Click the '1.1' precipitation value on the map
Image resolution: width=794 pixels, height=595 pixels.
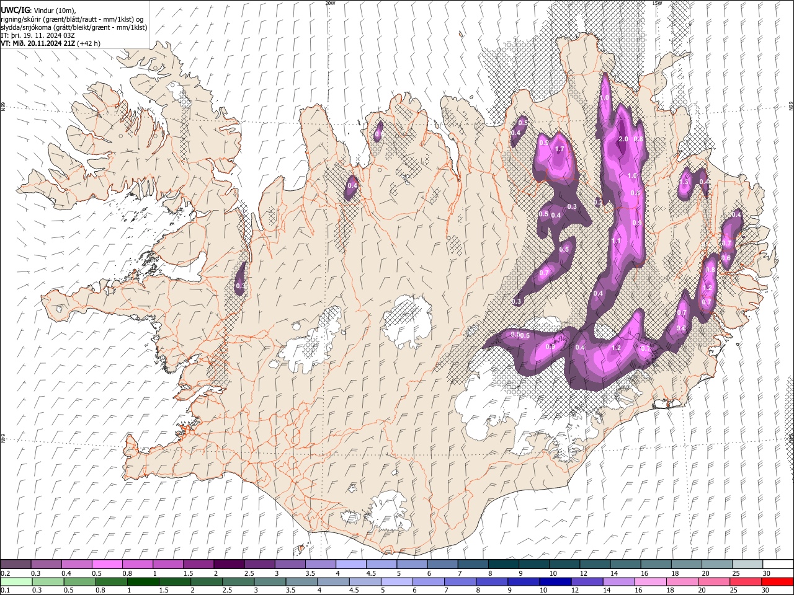pyautogui.click(x=616, y=241)
